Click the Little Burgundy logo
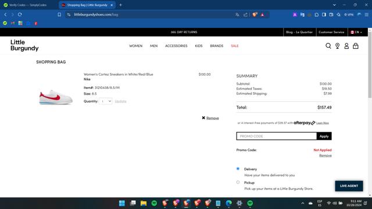Viewport: 372px width, 209px height. point(24,45)
